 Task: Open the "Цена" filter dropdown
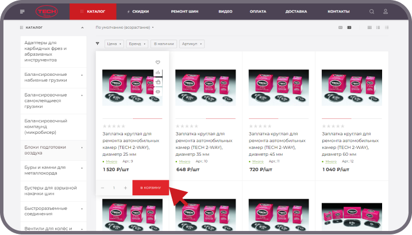(114, 44)
